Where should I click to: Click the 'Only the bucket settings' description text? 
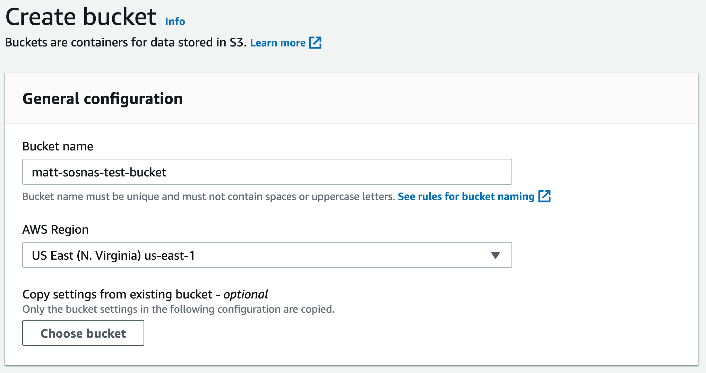178,309
